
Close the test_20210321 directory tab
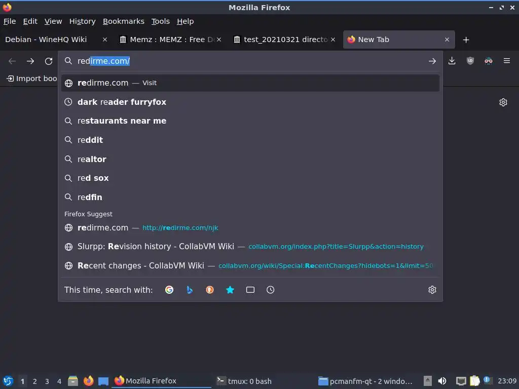tap(333, 40)
